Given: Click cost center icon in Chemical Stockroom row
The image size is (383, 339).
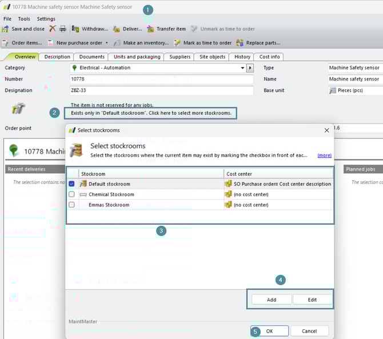Looking at the screenshot, I should 228,194.
